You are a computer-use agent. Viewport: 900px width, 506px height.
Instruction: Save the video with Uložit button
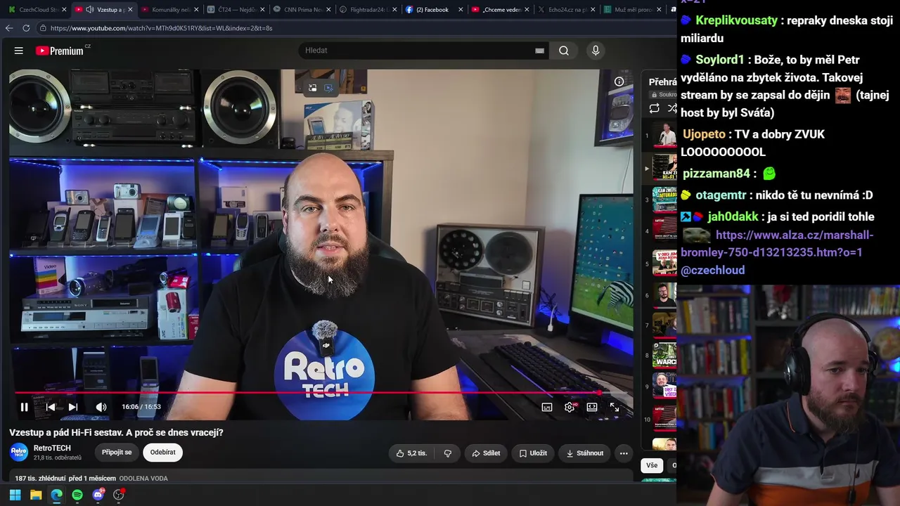point(533,453)
